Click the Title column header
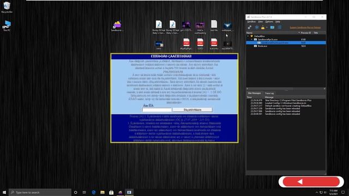The width and height of the screenshot is (349, 196). pyautogui.click(x=316, y=33)
